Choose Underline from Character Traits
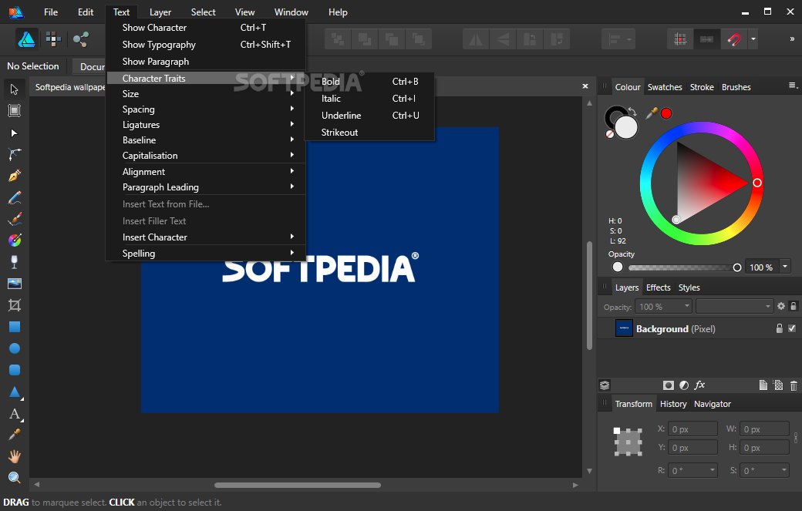 pyautogui.click(x=369, y=116)
